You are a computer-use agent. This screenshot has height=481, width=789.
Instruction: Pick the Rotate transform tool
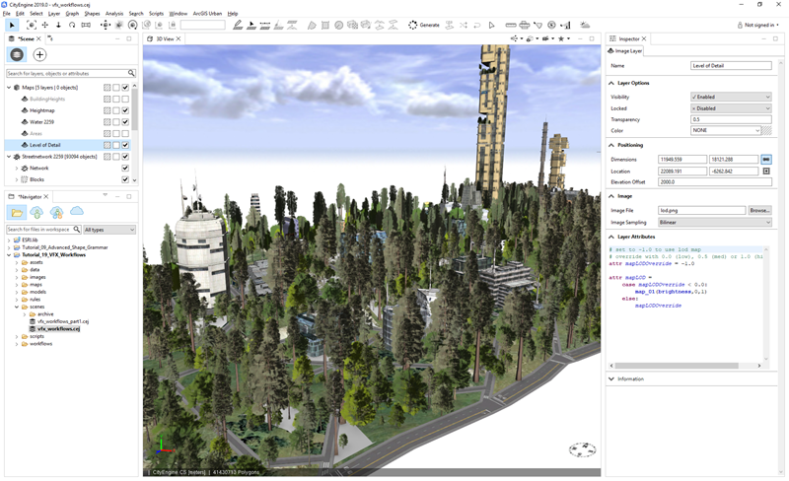click(133, 25)
